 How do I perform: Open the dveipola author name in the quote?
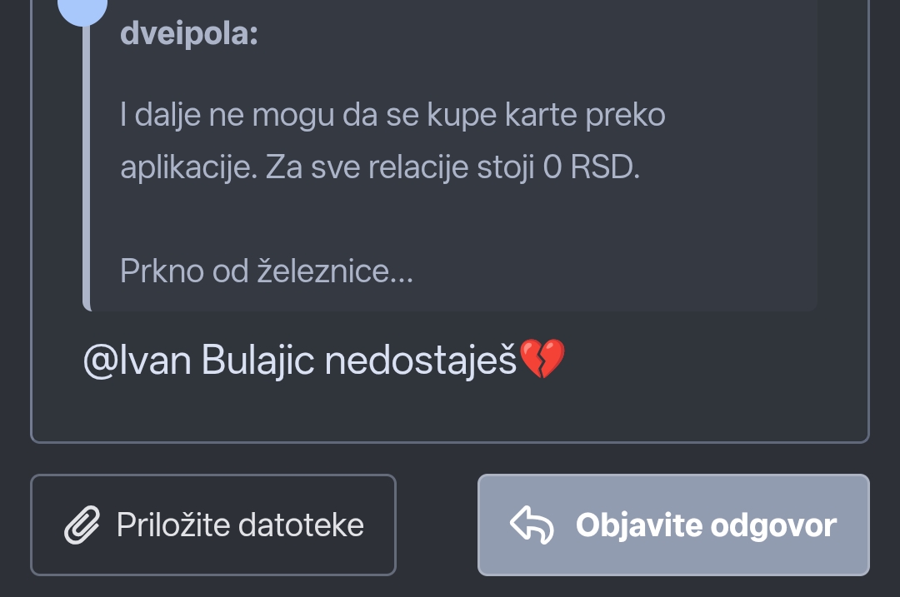point(189,34)
